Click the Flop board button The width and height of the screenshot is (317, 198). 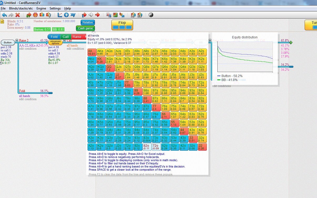pos(122,25)
